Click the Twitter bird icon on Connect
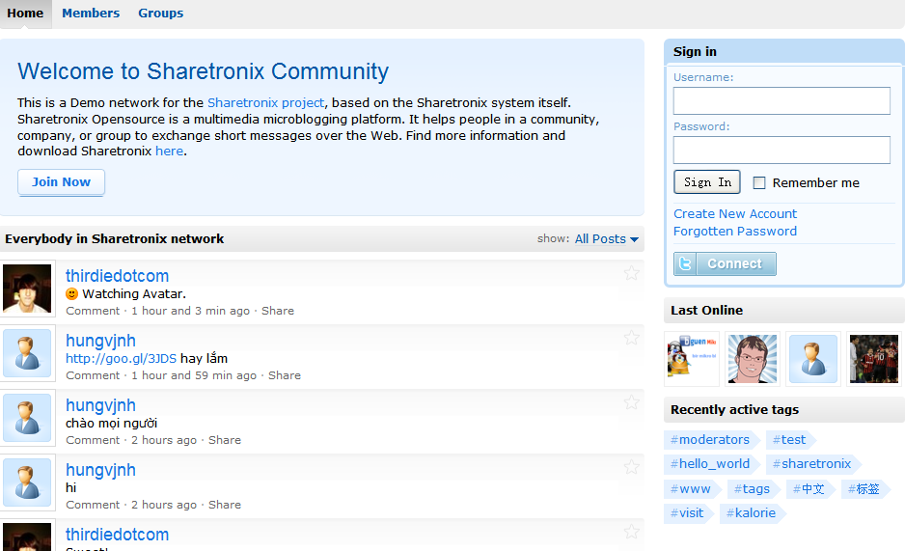 685,263
